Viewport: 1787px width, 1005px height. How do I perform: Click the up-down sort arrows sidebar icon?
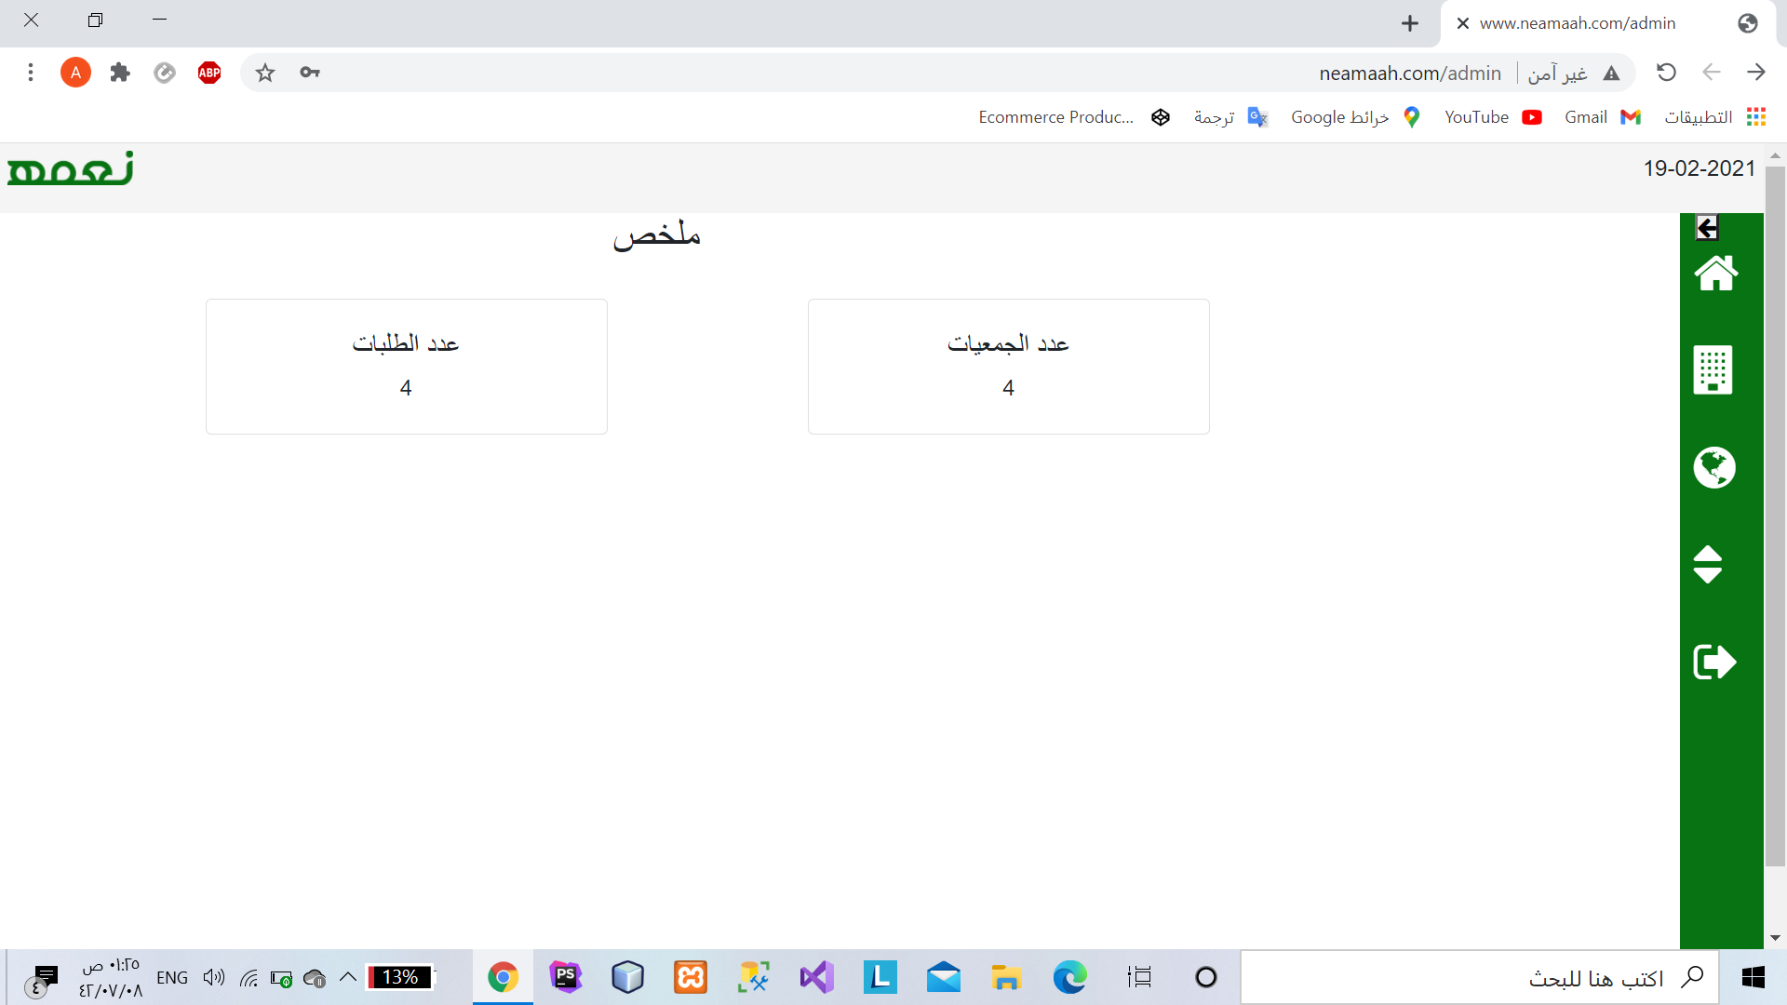1707,565
